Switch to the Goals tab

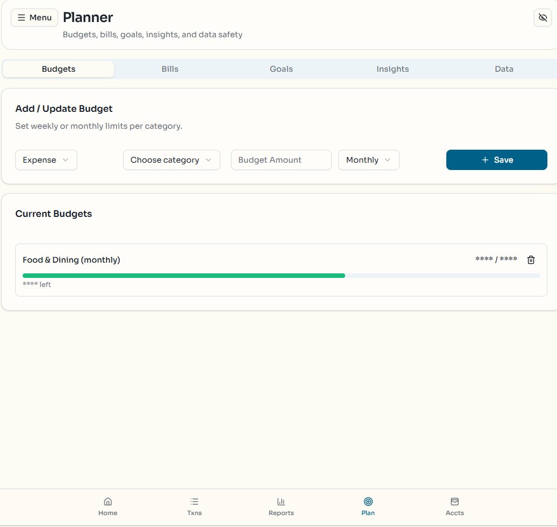pos(281,69)
